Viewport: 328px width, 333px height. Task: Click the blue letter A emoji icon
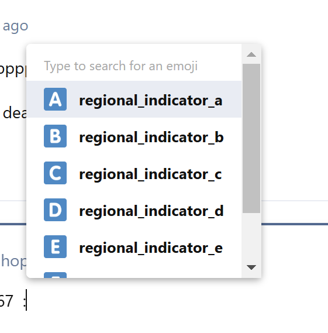tap(55, 99)
